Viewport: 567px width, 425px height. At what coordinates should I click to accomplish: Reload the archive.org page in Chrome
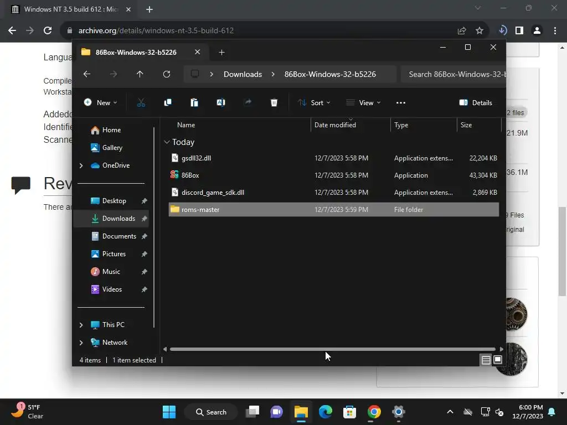[48, 31]
